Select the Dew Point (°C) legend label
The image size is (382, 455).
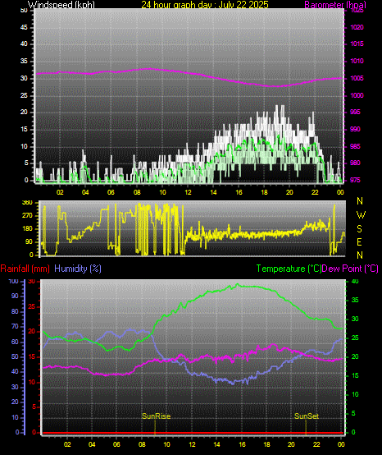pyautogui.click(x=350, y=269)
